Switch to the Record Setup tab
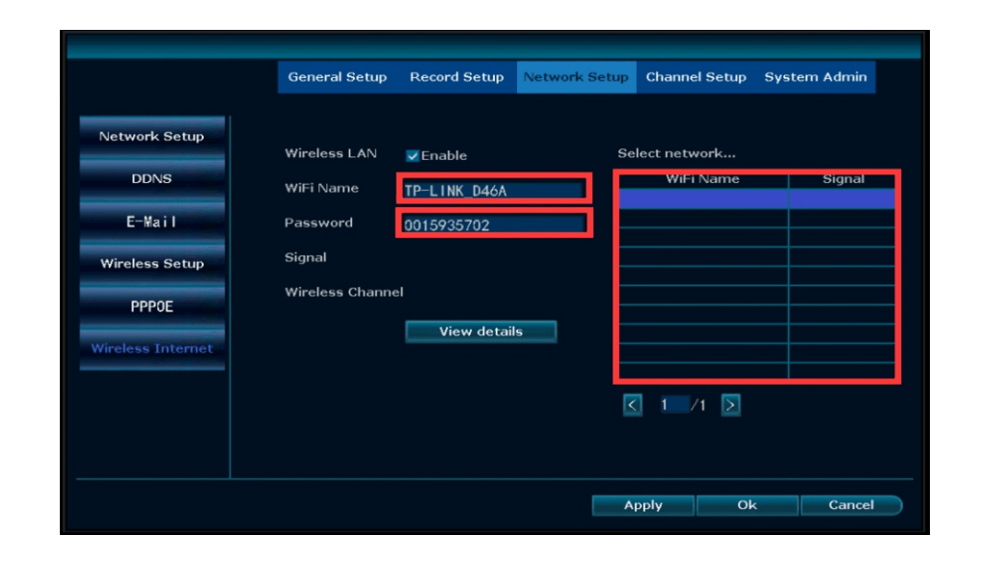This screenshot has width=982, height=562. (x=456, y=77)
